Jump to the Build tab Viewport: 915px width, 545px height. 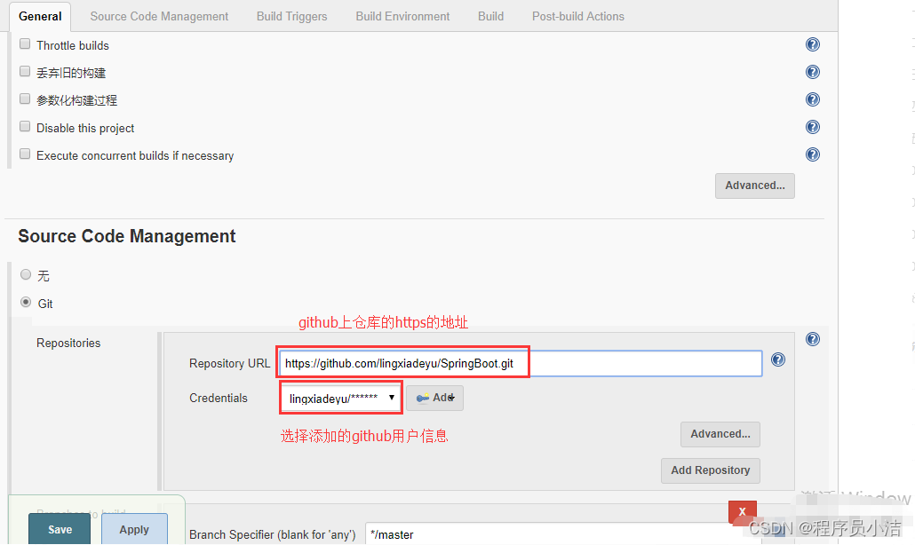[490, 16]
